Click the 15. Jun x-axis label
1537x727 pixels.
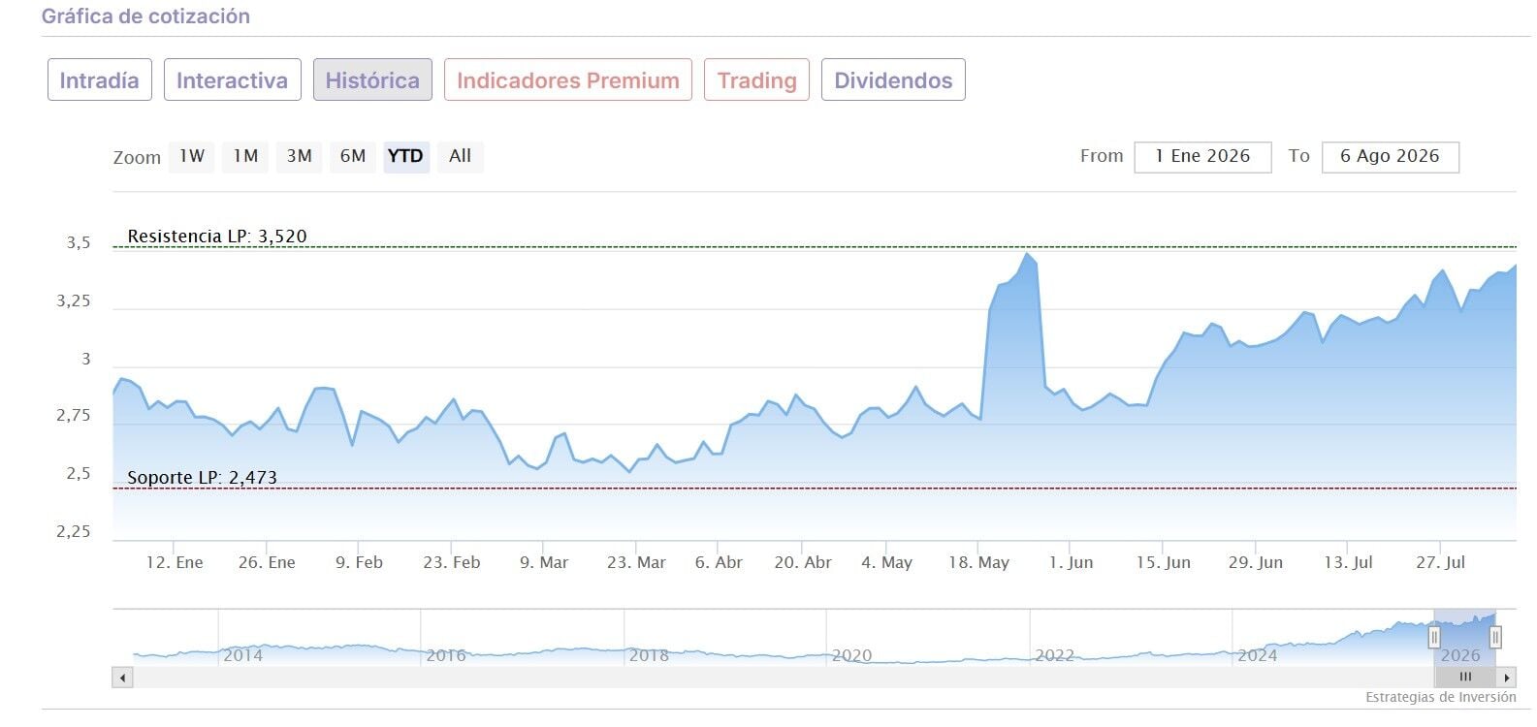[x=1164, y=562]
